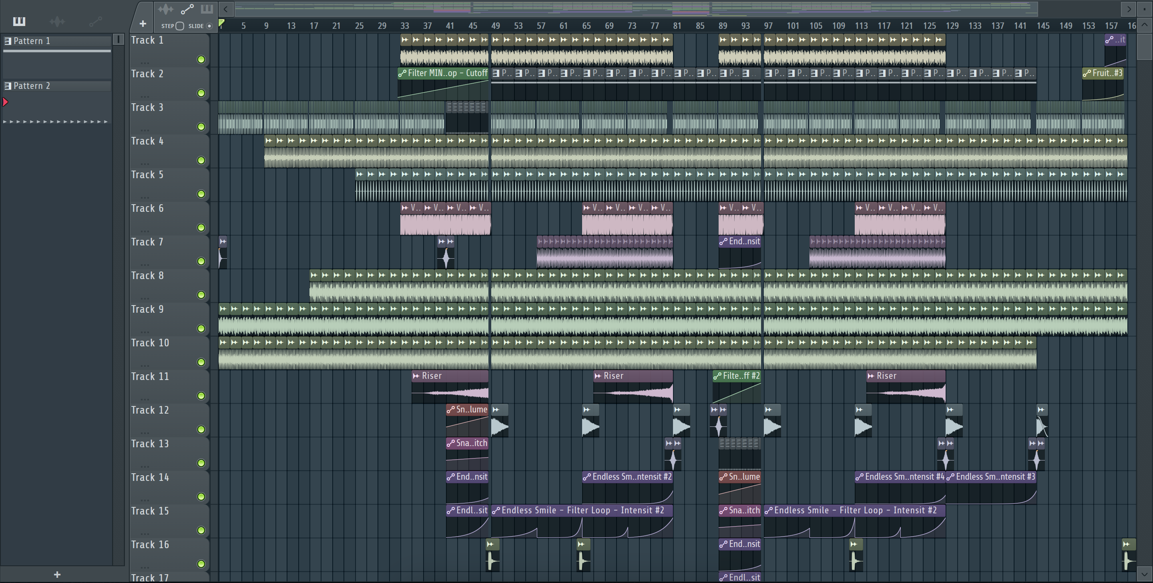This screenshot has height=583, width=1153.
Task: Click the green playhead marker at bar 1
Action: (x=221, y=23)
